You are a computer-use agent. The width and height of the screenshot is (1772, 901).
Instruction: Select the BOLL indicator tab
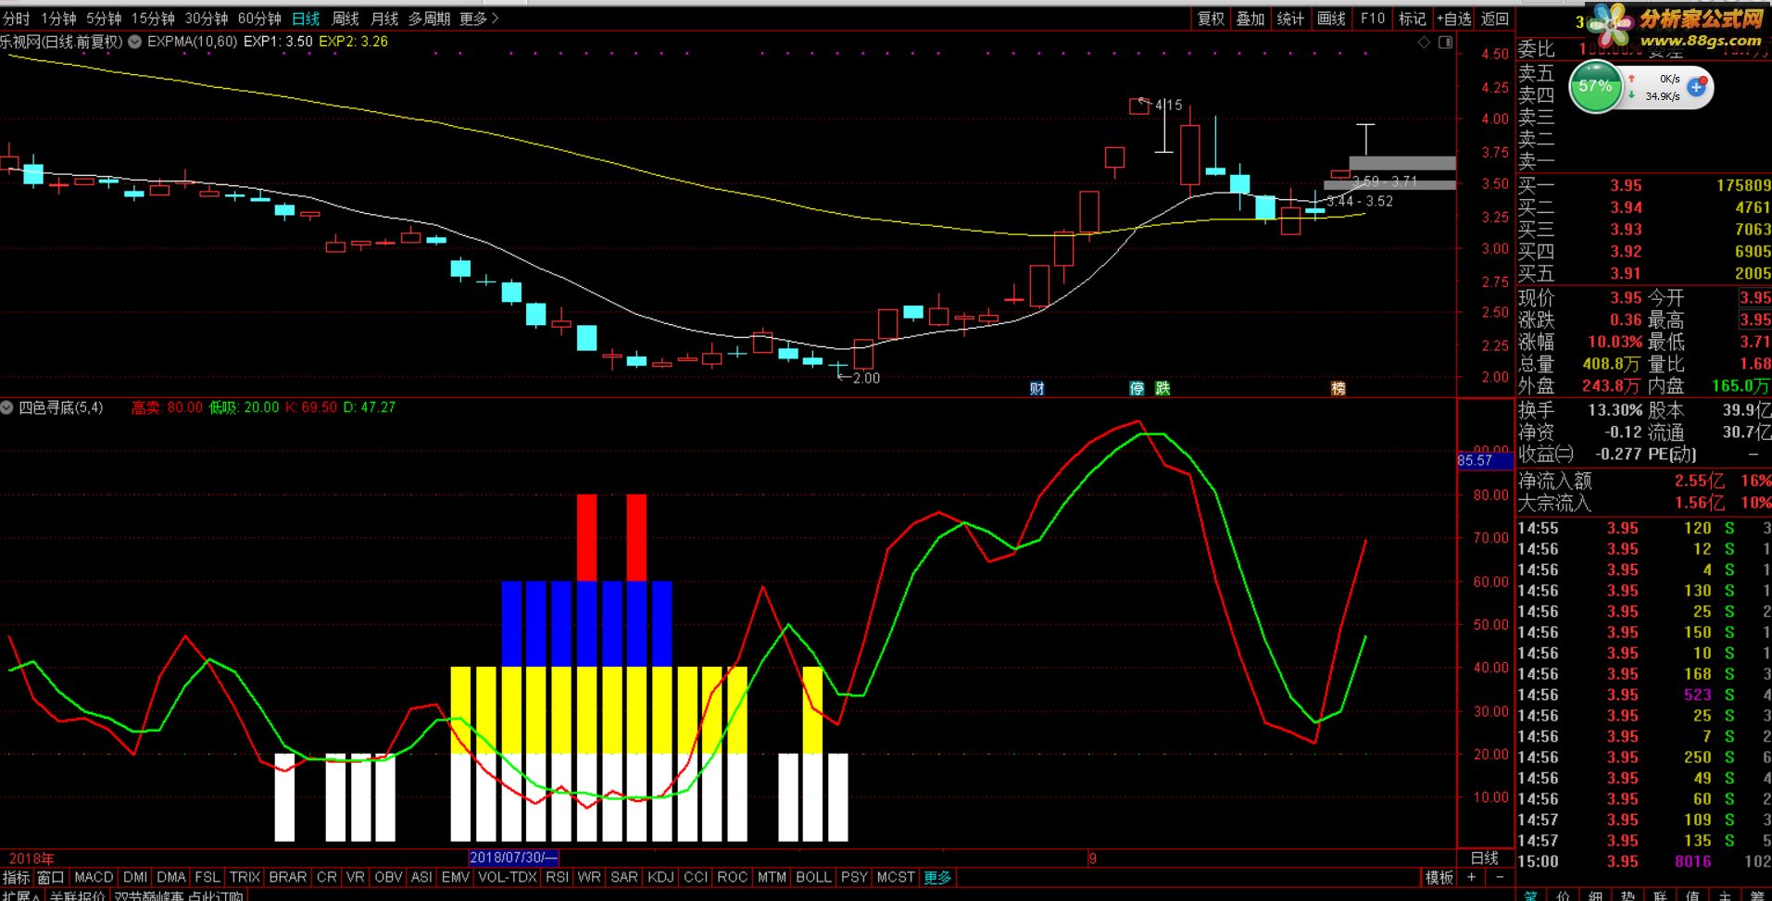(x=814, y=877)
